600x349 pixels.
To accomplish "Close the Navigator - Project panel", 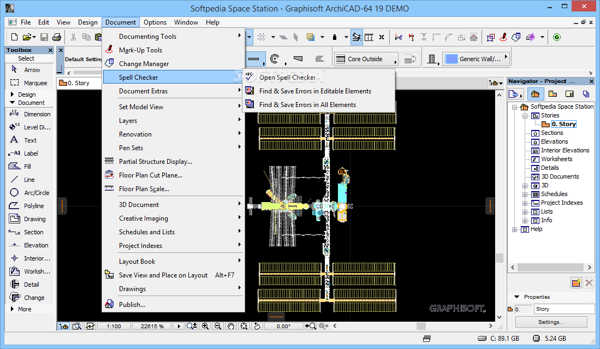I will [591, 81].
